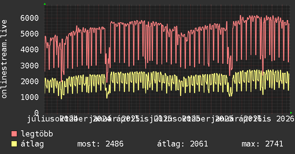Click the 2026 label at x-axis end
The image size is (295, 154).
(x=285, y=119)
